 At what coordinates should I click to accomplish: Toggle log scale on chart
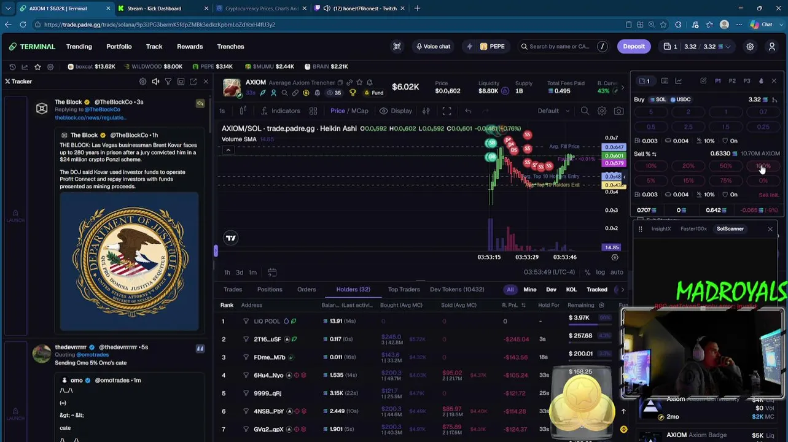[x=600, y=273]
